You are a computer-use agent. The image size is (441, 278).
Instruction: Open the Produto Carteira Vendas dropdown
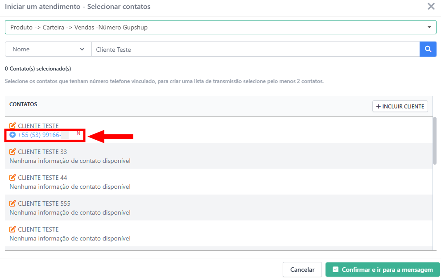[x=220, y=27]
